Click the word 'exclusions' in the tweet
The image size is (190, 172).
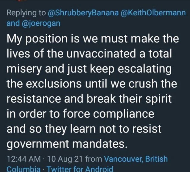point(54,84)
